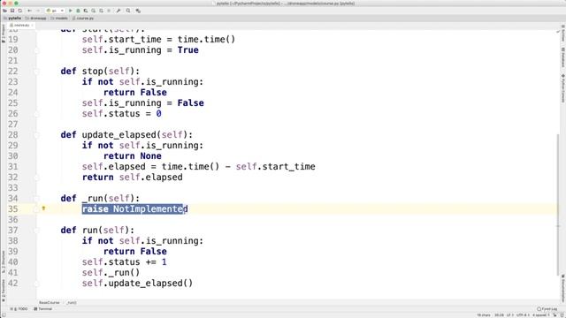Collapse the update_elapsed method fold marker
The width and height of the screenshot is (566, 318).
point(36,135)
